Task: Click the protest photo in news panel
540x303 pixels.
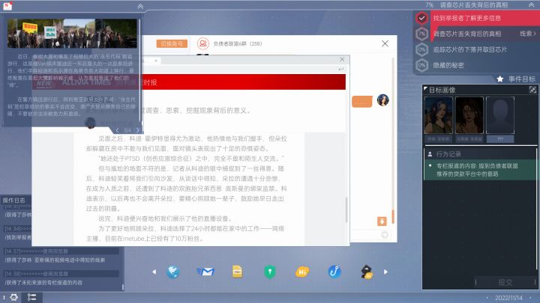Action: (x=72, y=33)
